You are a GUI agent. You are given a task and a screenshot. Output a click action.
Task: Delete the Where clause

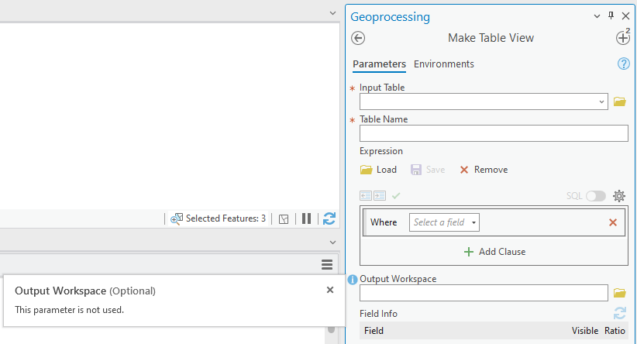click(613, 222)
